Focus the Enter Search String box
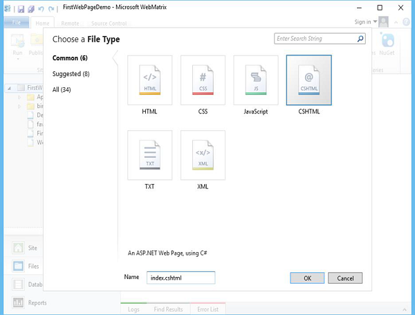The width and height of the screenshot is (415, 315). (315, 39)
